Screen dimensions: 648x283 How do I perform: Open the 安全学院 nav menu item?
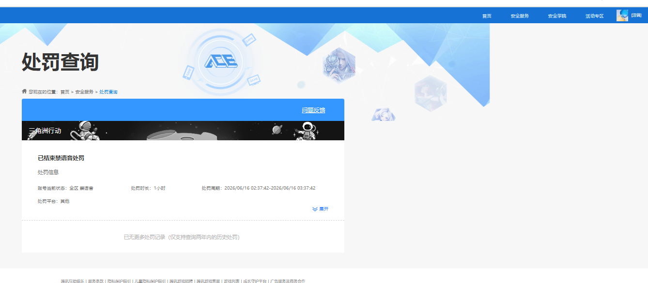point(557,16)
